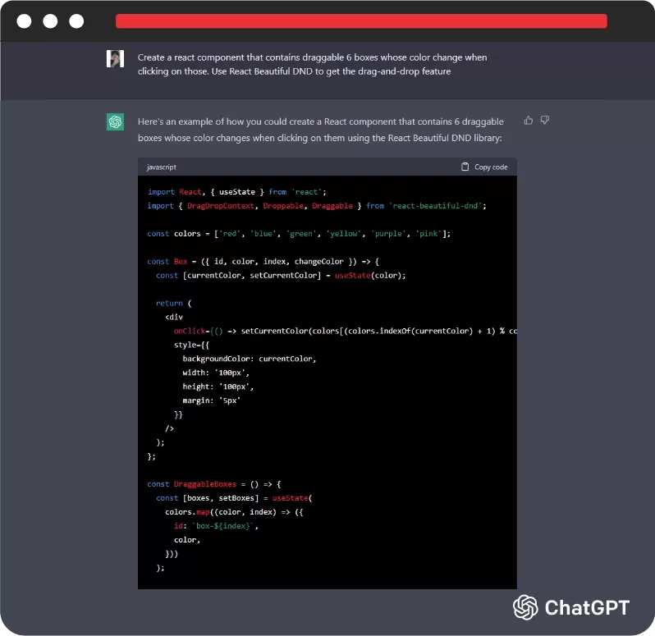
Task: Click the clipboard icon beside Copy code
Action: 465,167
